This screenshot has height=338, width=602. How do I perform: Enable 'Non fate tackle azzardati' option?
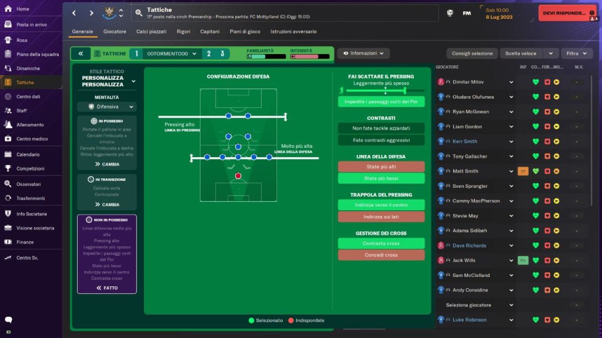tap(381, 128)
